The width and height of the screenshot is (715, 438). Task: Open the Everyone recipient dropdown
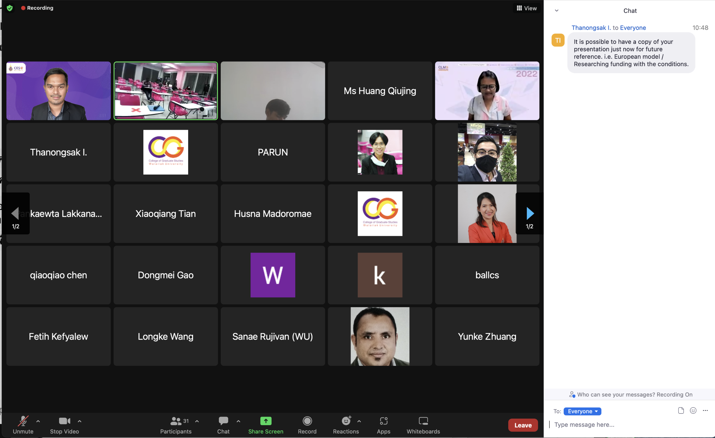[582, 411]
